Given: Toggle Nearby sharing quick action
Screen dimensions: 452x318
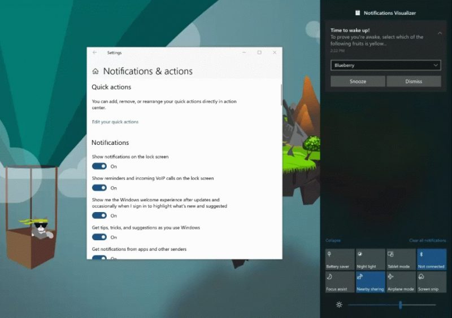Looking at the screenshot, I should click(371, 282).
